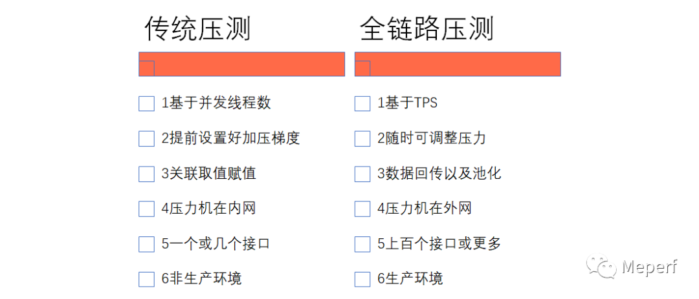Check the box for 4压力机在外网
This screenshot has height=299, width=699.
click(x=362, y=209)
